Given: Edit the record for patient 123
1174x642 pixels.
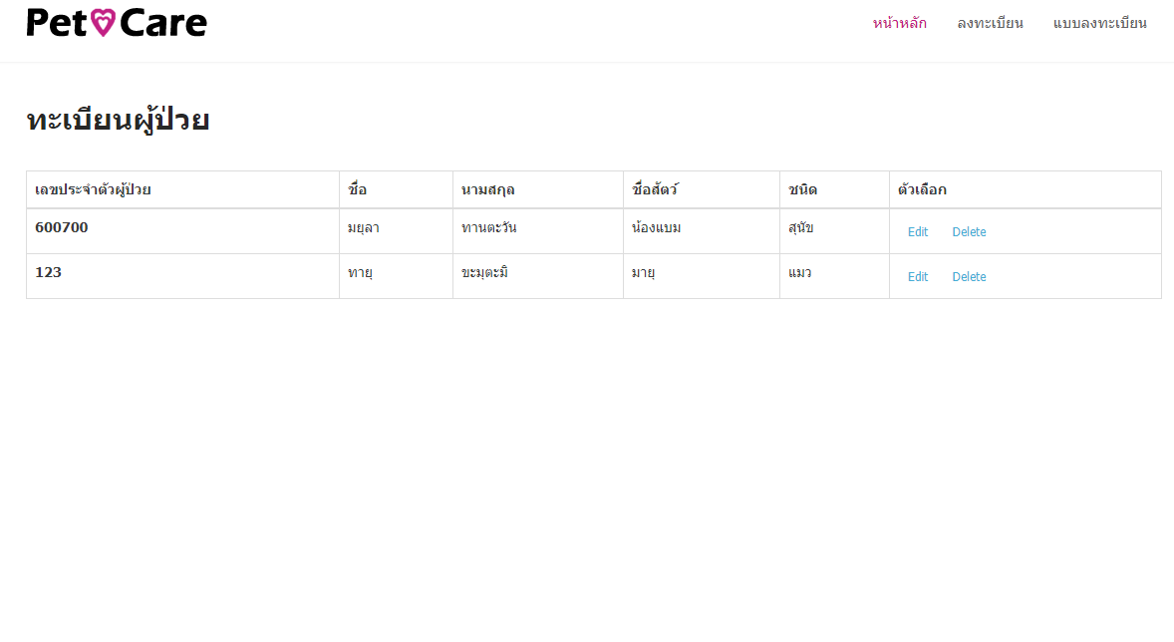Looking at the screenshot, I should [x=917, y=277].
